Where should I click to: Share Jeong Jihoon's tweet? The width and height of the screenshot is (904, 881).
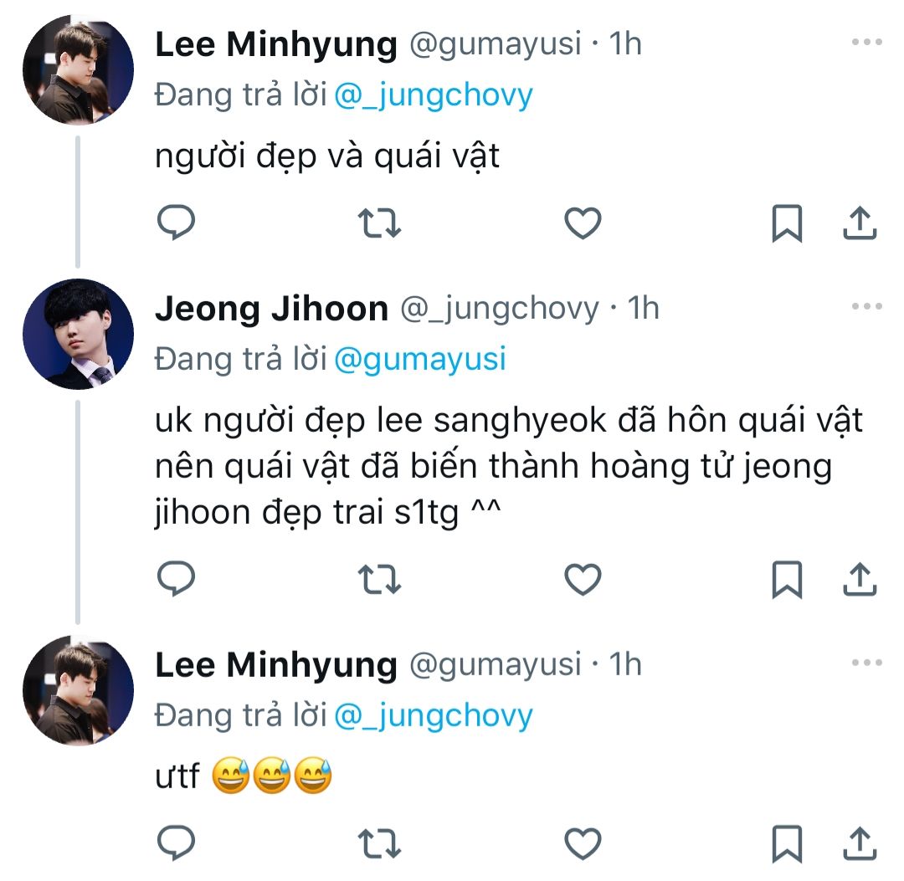(x=857, y=579)
